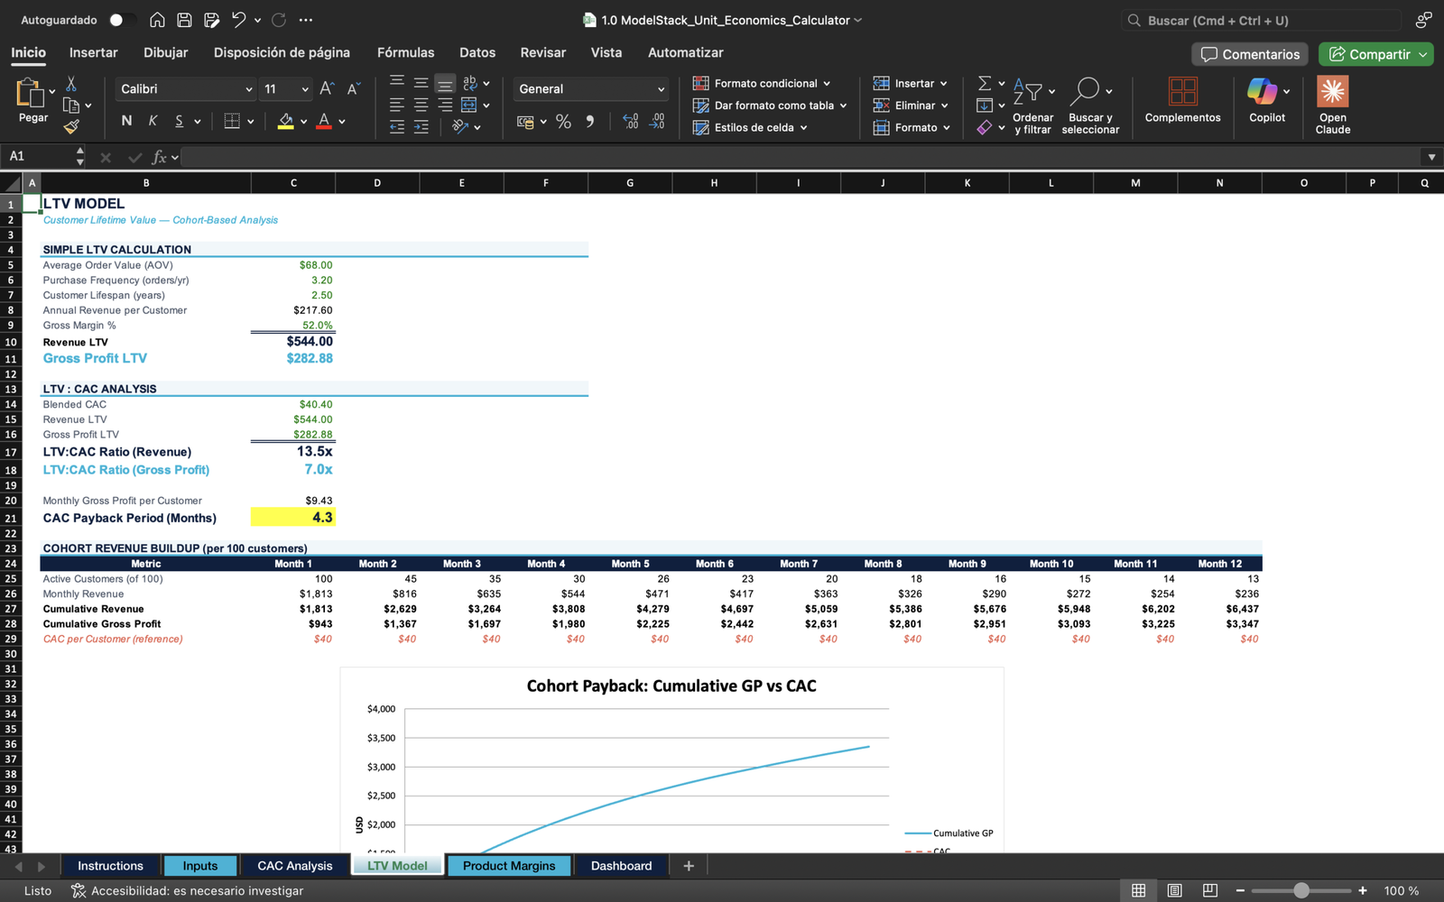Viewport: 1444px width, 902px height.
Task: Click the zoom slider handle
Action: (x=1301, y=890)
